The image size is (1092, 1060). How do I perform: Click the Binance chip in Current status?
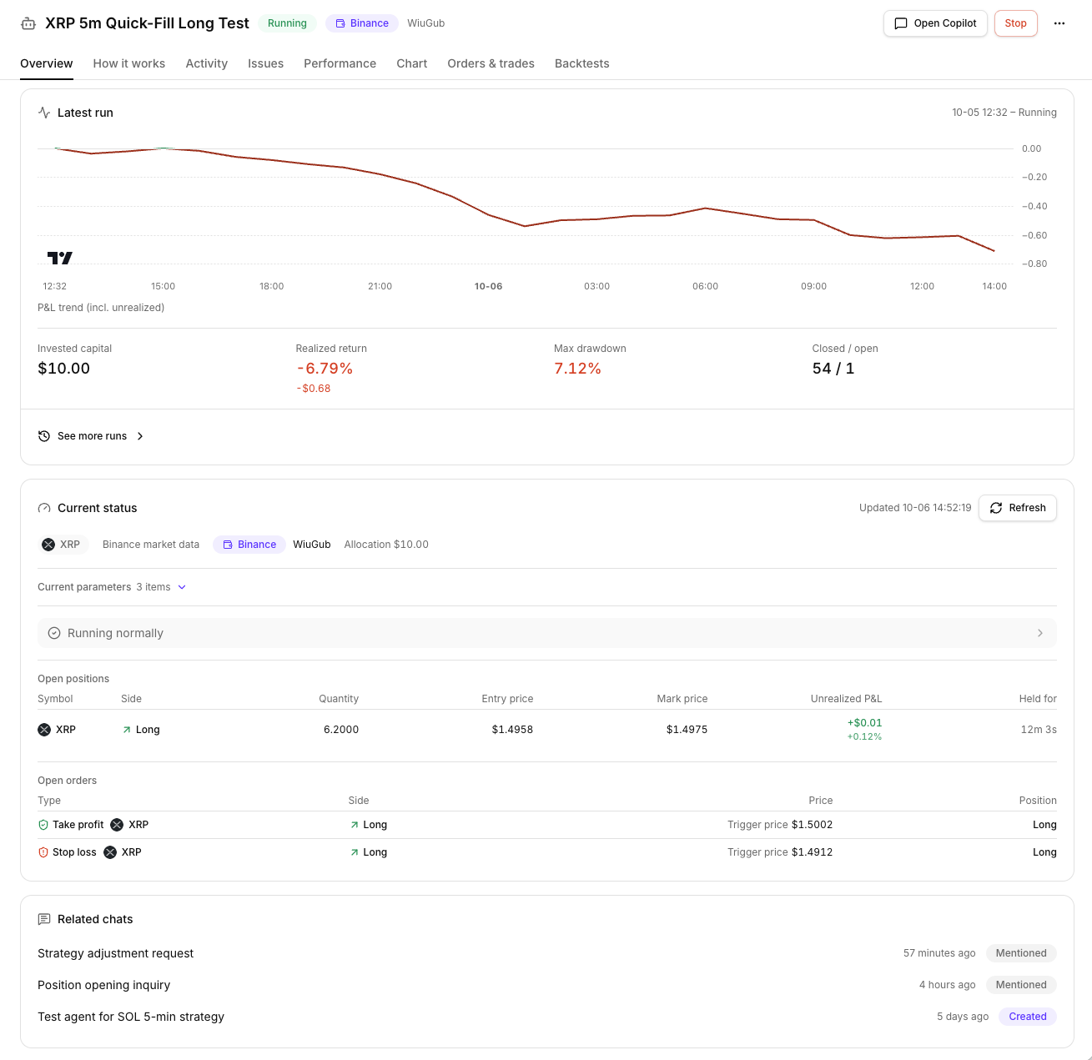pos(249,545)
